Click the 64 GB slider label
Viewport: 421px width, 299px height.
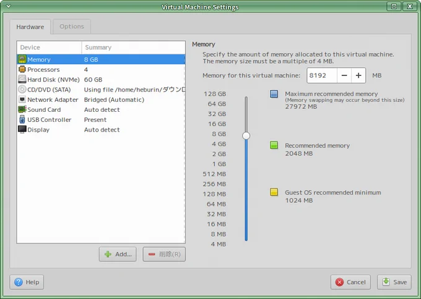[217, 104]
